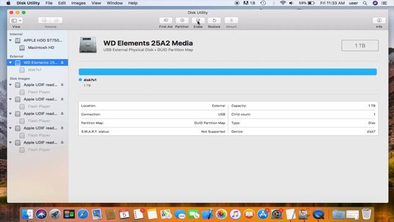Open the Window menu
This screenshot has height=222, width=394.
[x=115, y=3]
